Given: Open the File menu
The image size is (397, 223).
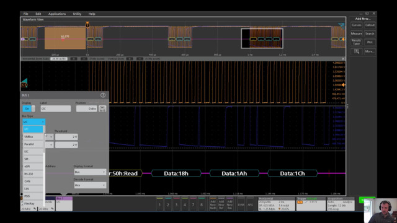Looking at the screenshot, I should coord(26,14).
